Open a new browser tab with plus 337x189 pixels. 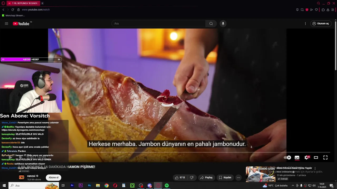[x=42, y=3]
